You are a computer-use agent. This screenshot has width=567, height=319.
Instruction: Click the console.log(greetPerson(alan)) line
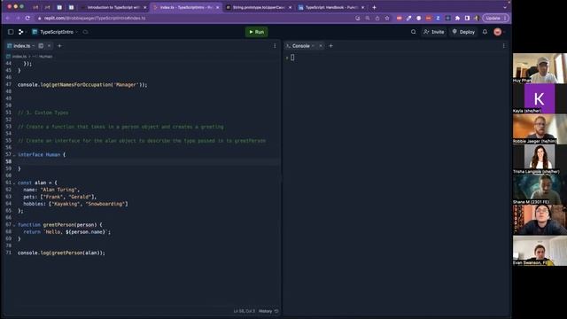[61, 253]
